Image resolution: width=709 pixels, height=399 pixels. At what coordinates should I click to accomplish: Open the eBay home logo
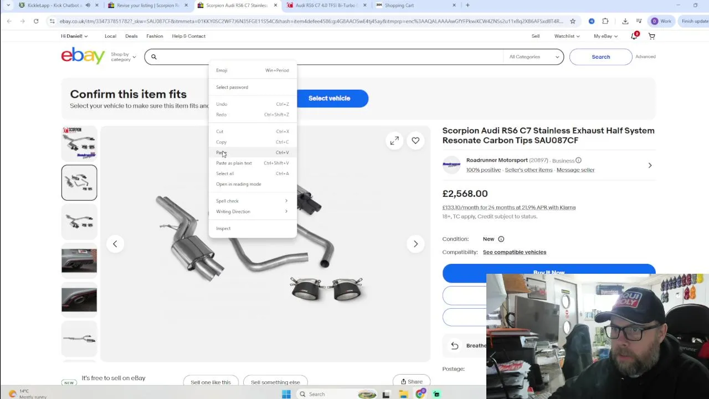pos(83,56)
